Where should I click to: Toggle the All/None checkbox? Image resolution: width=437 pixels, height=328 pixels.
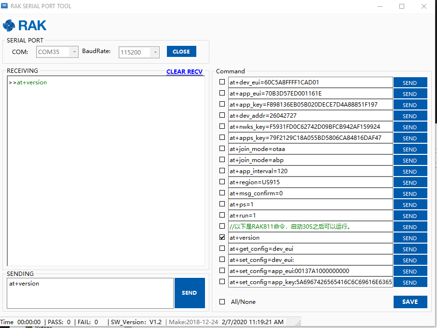[x=222, y=302]
